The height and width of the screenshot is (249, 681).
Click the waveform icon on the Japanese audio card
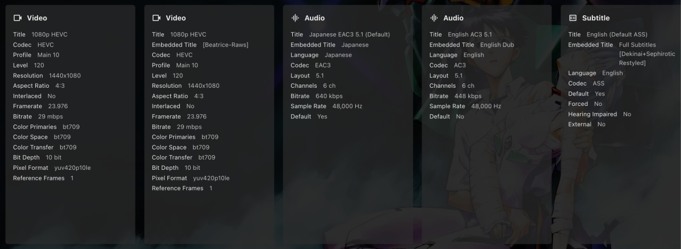pyautogui.click(x=295, y=18)
